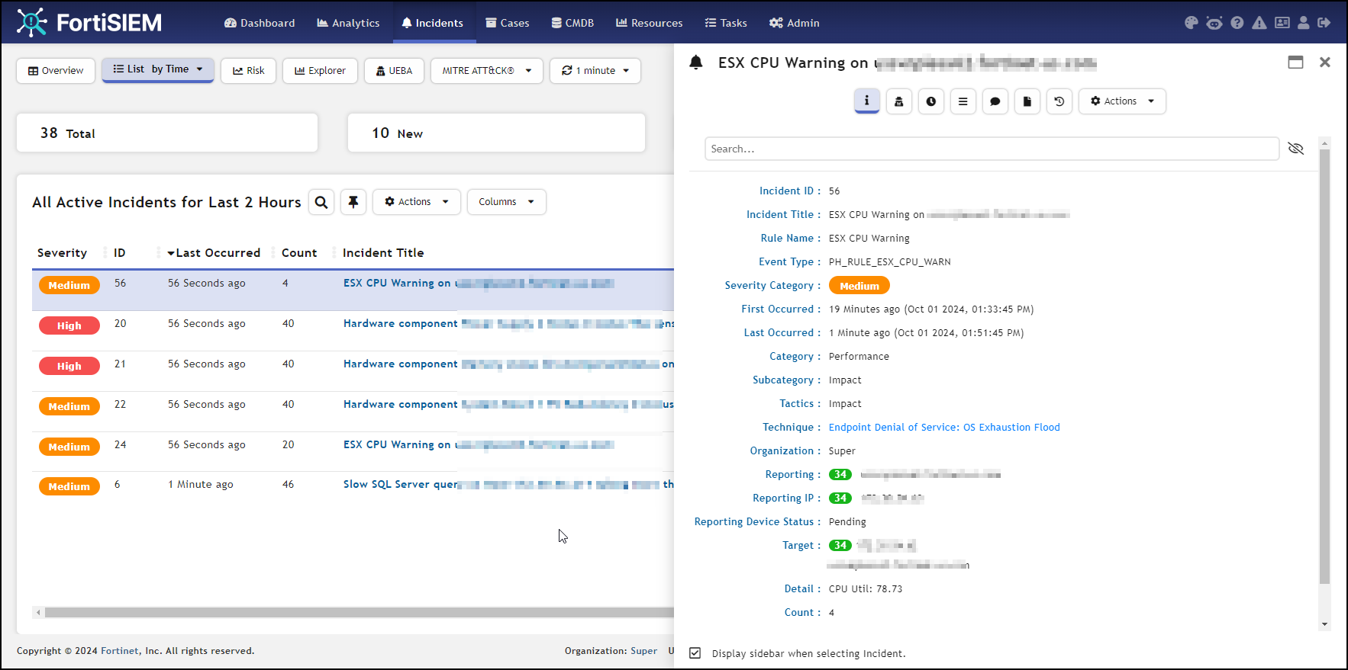Open the incident history rewind view

point(1059,101)
